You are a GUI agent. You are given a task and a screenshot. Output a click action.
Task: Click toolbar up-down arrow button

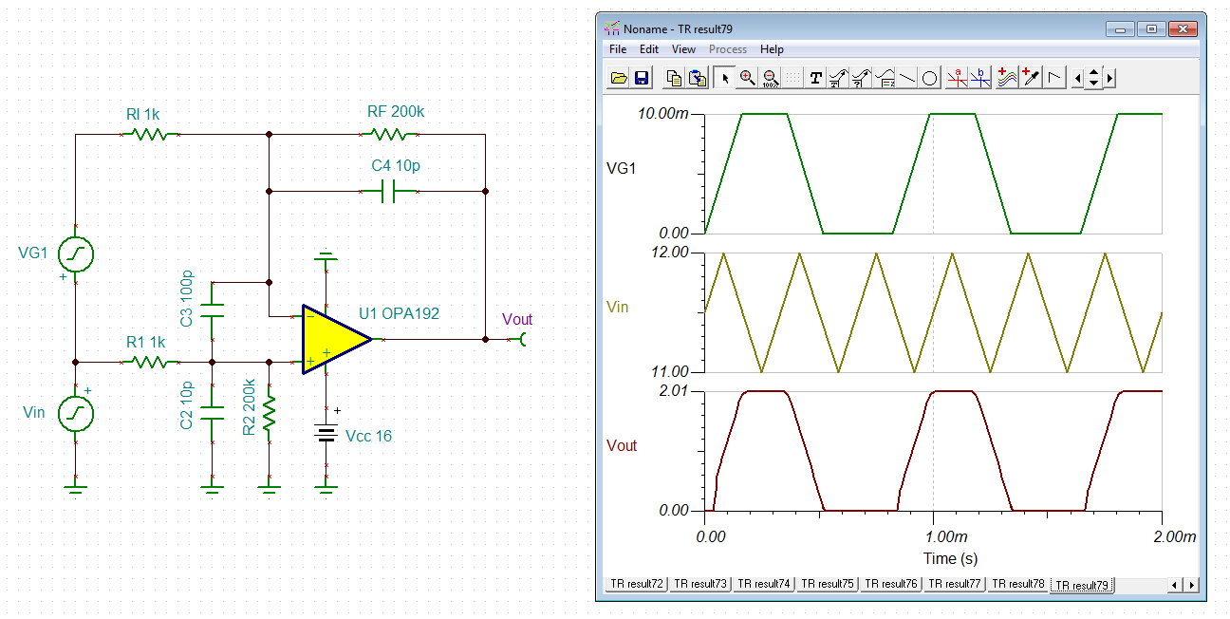[1093, 78]
